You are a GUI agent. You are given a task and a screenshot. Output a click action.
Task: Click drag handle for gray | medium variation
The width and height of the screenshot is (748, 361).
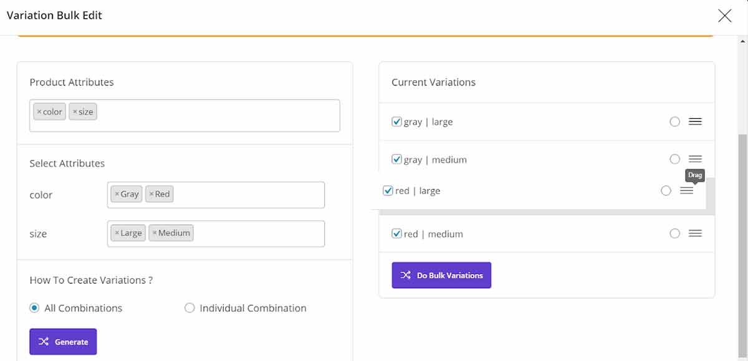(x=695, y=159)
